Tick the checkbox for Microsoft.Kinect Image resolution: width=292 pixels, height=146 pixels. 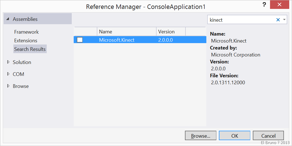[x=80, y=40]
